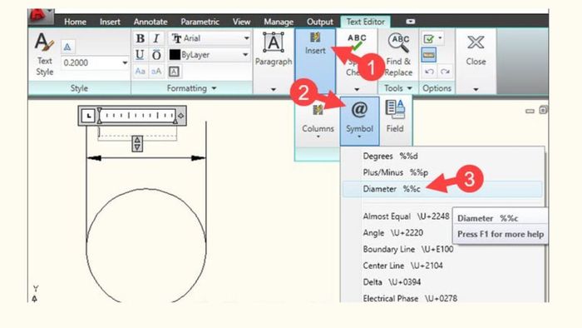The width and height of the screenshot is (582, 328).
Task: Expand the Paragraph panel arrow
Action: click(274, 89)
